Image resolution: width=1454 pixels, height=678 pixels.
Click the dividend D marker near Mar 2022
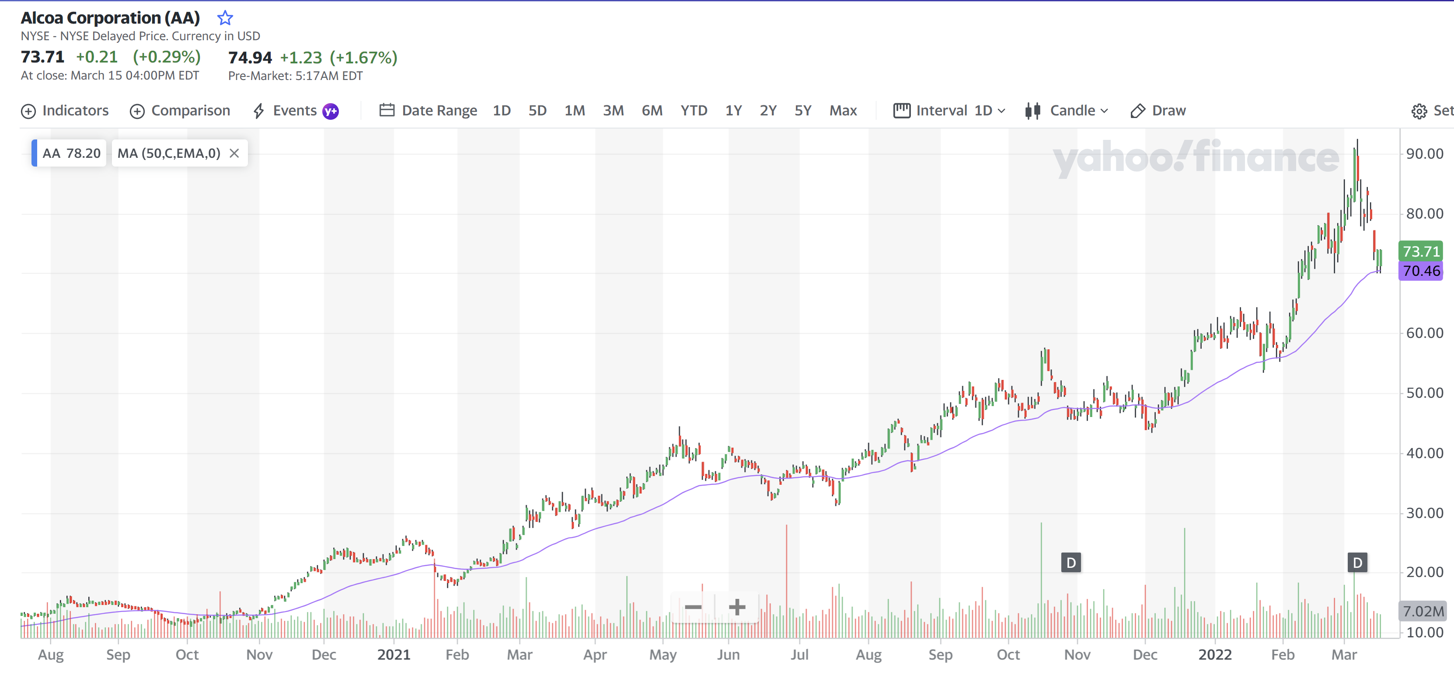(1357, 562)
